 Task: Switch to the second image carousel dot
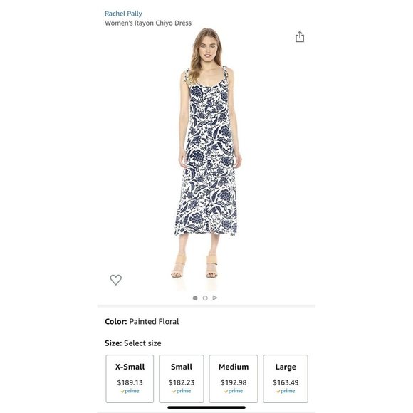pos(205,298)
